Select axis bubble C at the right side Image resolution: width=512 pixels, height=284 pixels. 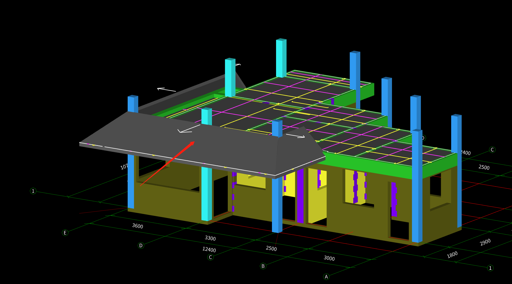click(492, 150)
